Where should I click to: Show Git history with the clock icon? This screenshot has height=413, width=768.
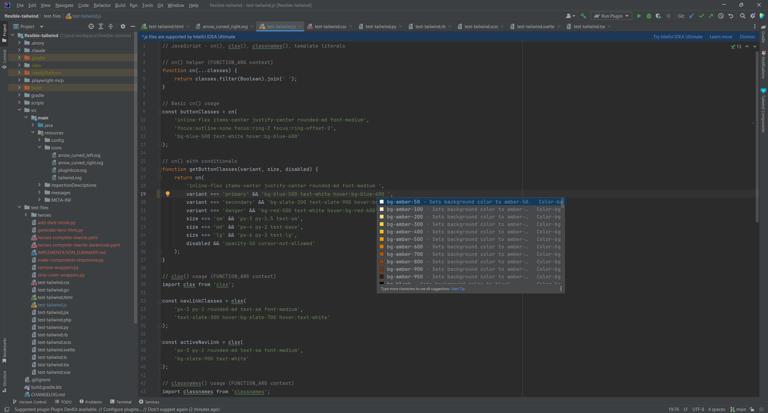tap(721, 16)
